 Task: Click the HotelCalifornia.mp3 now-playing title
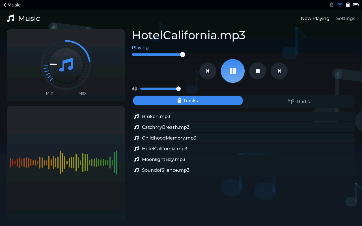pyautogui.click(x=189, y=35)
